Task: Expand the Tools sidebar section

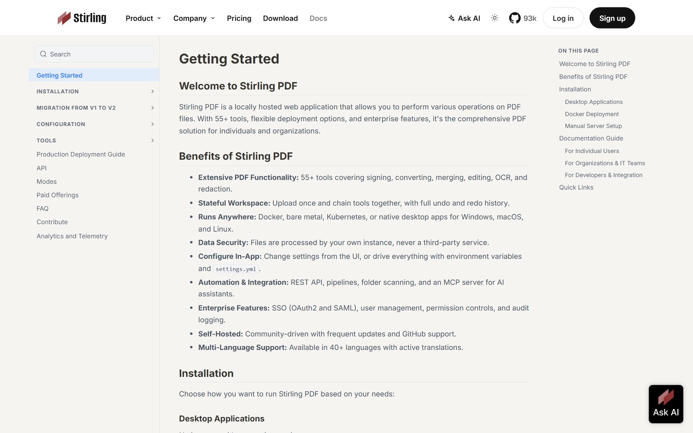Action: (94, 140)
